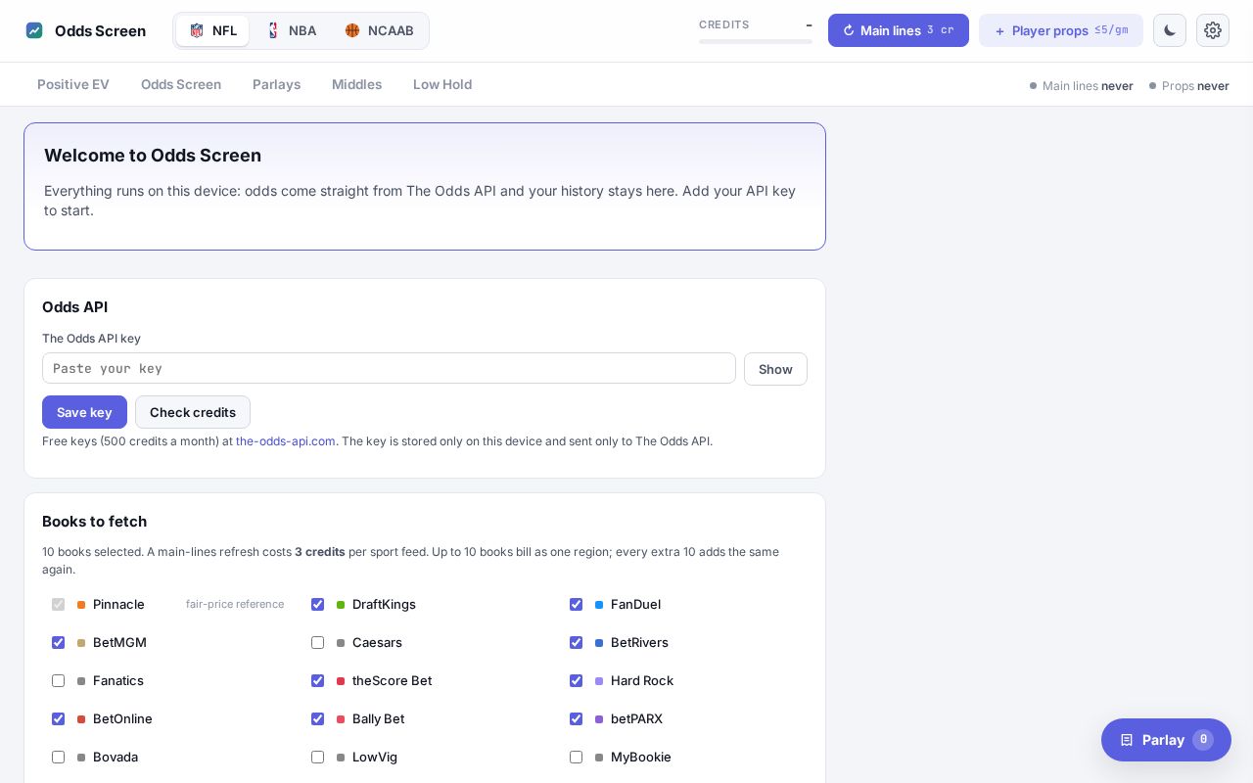The width and height of the screenshot is (1253, 783).
Task: Uncheck the FanDuel checkbox
Action: click(576, 605)
